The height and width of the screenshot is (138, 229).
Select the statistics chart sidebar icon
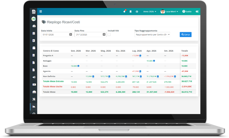coord(34,107)
